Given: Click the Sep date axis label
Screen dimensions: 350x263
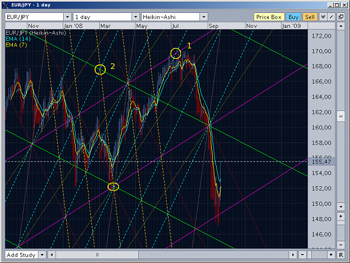Looking at the screenshot, I should point(213,26).
